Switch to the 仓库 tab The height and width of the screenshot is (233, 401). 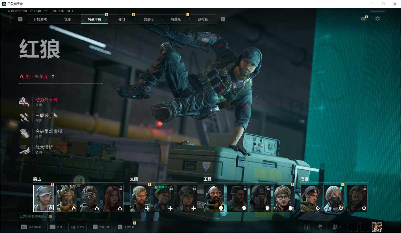67,19
